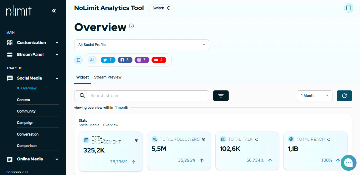Open the chat support bubble

tap(349, 163)
